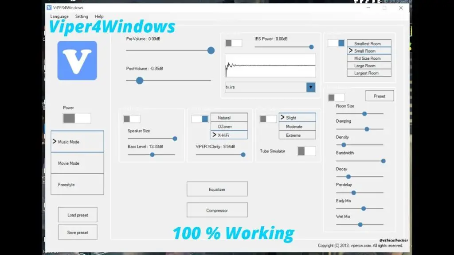
Task: Click the impulse response waveform display
Action: 270,66
